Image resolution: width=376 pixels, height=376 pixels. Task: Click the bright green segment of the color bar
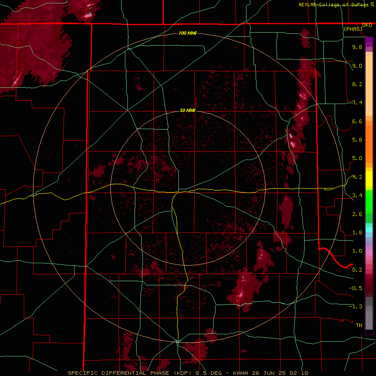369,202
